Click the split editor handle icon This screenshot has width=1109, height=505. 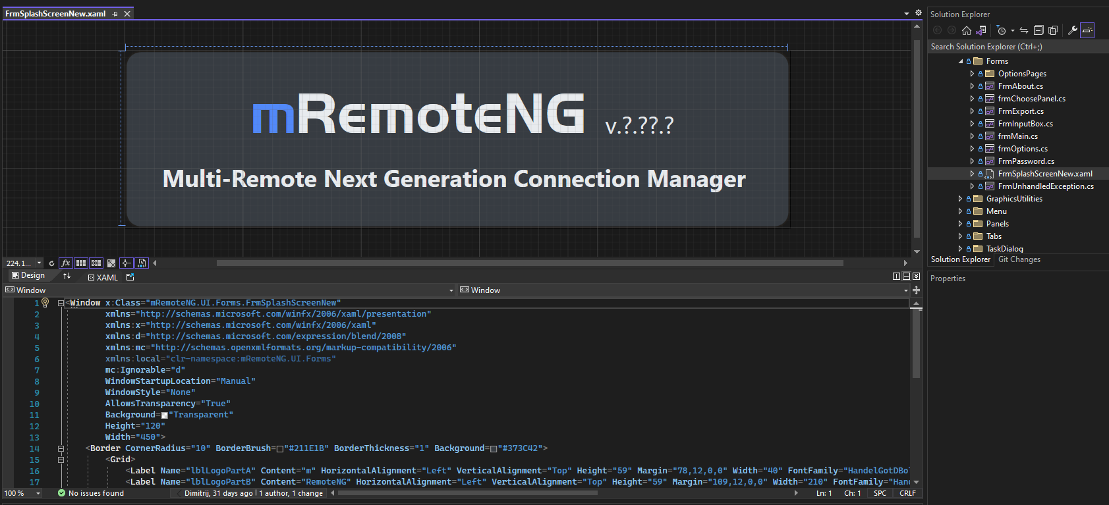(x=916, y=290)
